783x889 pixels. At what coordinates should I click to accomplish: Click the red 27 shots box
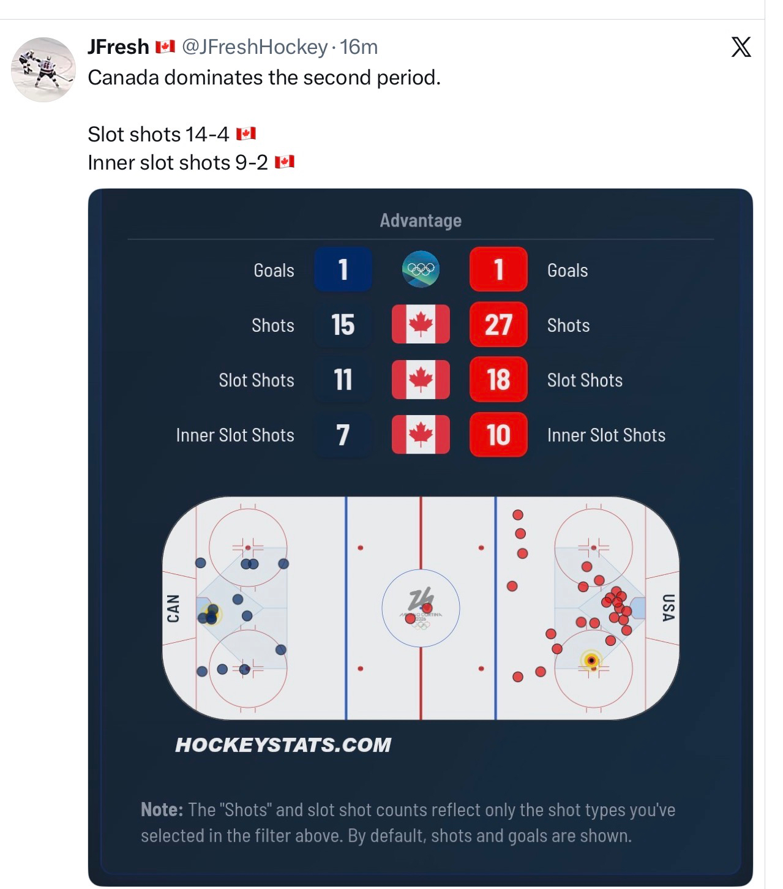point(498,324)
